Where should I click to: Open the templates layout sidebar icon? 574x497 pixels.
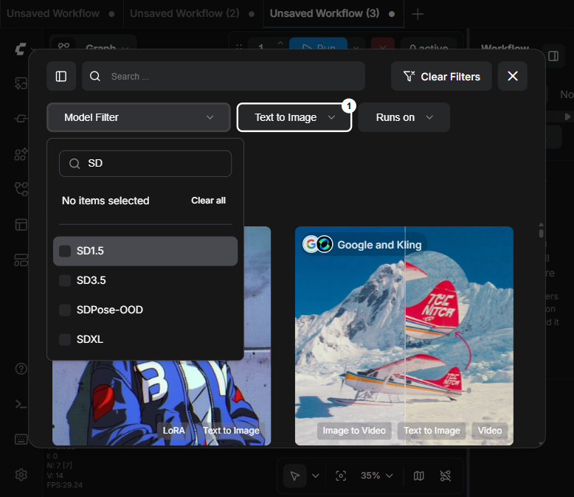pyautogui.click(x=21, y=225)
